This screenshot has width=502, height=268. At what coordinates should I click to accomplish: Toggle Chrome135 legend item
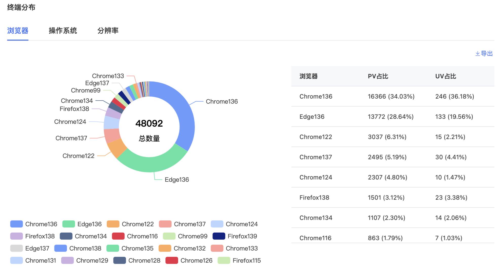pyautogui.click(x=130, y=248)
